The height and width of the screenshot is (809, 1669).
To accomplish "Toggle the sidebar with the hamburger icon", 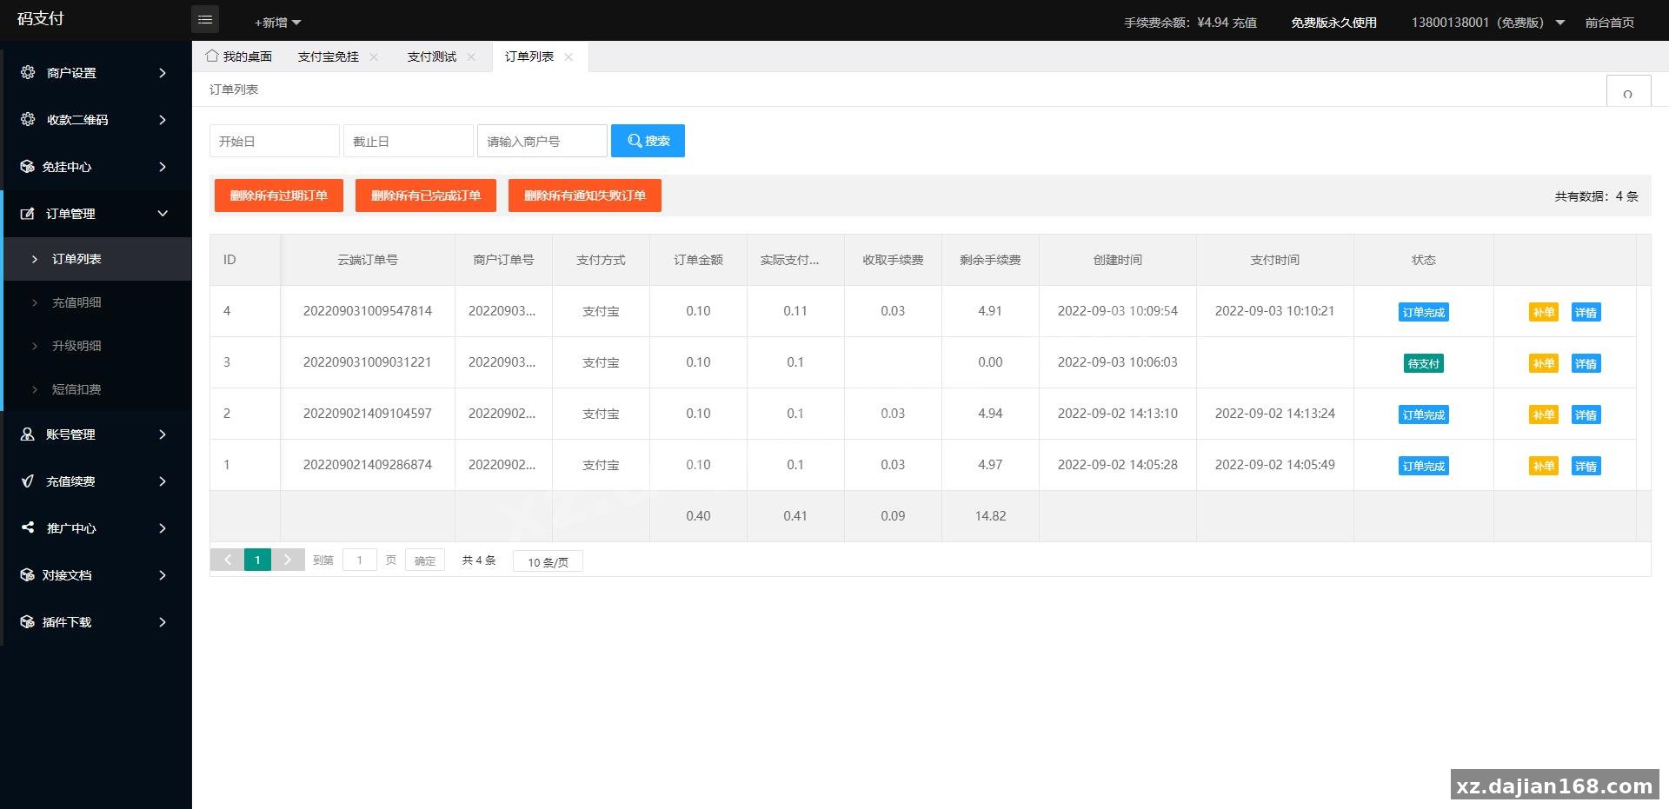I will pos(205,19).
